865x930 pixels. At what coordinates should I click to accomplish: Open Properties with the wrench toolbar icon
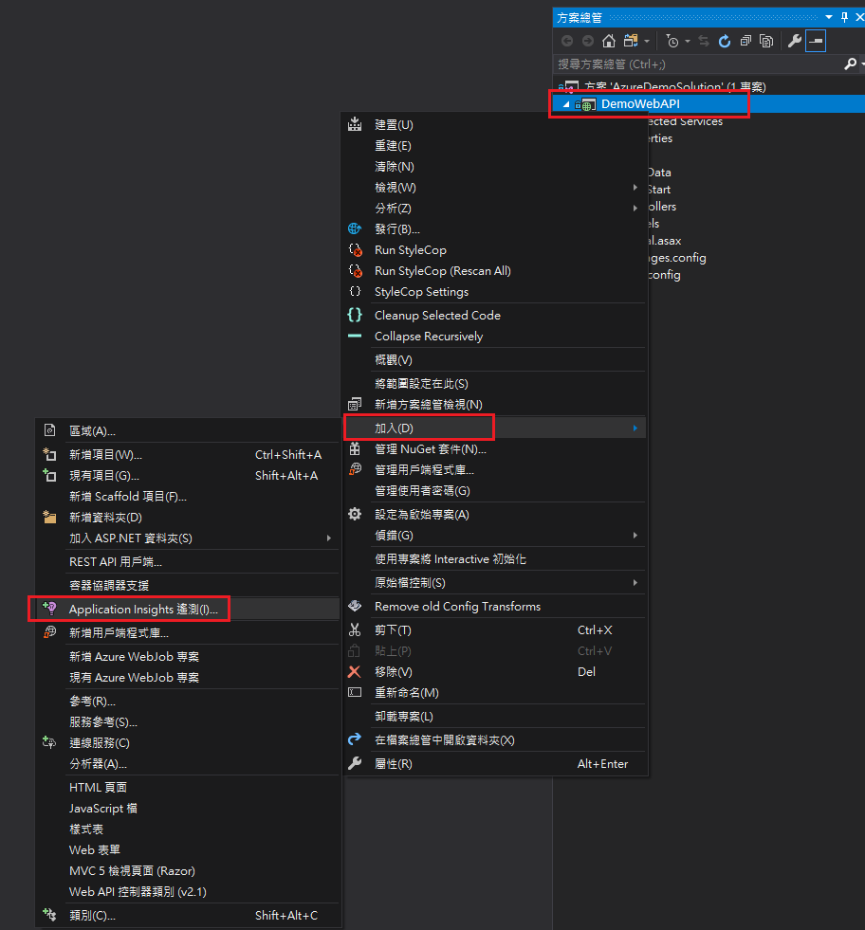[795, 41]
